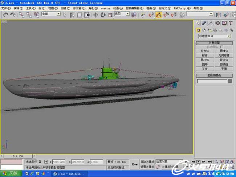Select the Helpers category icon
This screenshot has height=177, width=236.
(220, 30)
